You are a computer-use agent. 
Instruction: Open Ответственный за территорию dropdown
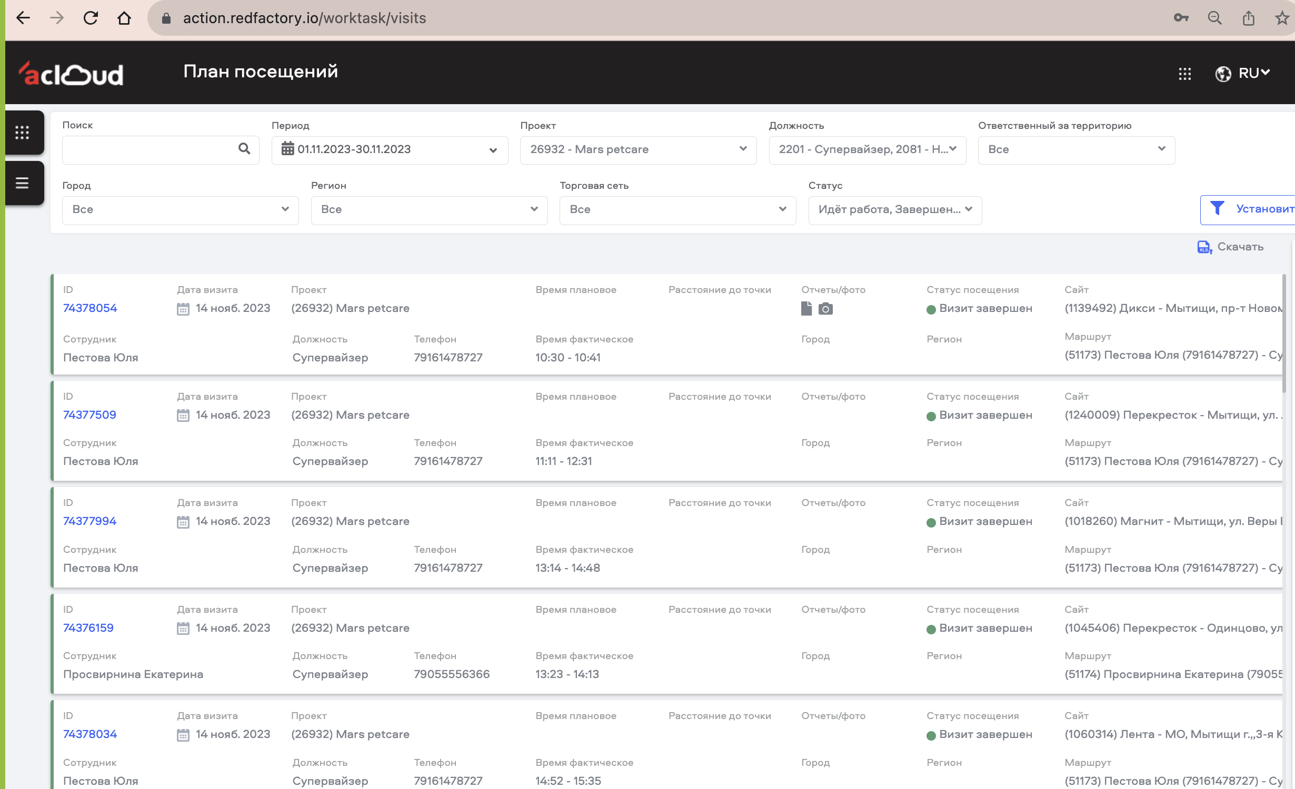point(1076,150)
